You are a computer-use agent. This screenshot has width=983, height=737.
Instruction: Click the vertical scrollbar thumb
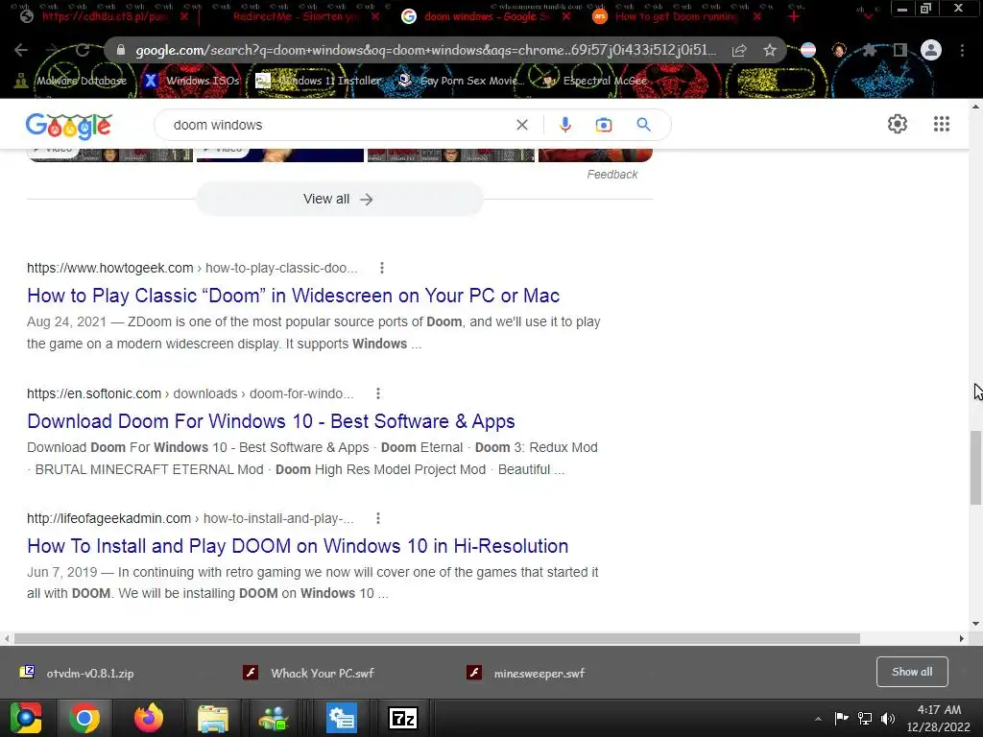point(975,467)
